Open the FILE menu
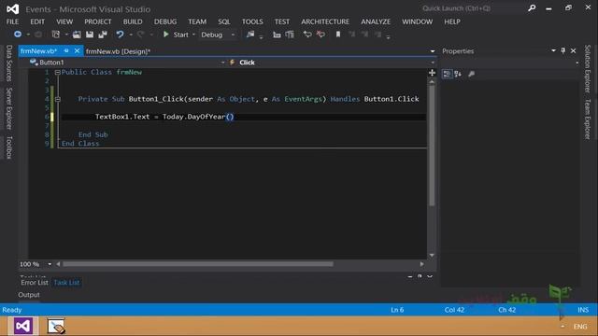Viewport: 598px width, 336px height. click(x=12, y=21)
